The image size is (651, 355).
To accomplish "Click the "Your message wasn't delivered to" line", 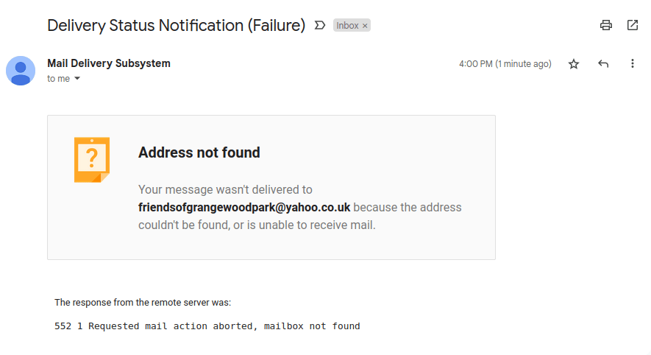I will tap(225, 189).
